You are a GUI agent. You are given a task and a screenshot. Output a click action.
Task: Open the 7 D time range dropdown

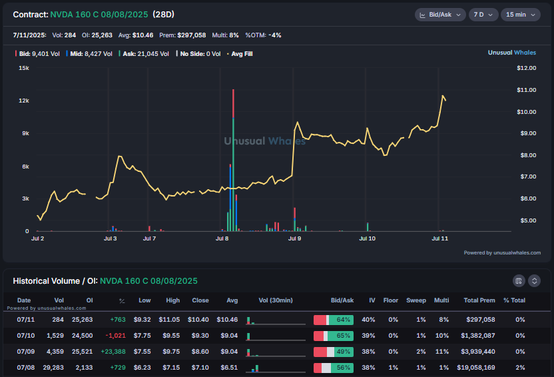(x=483, y=15)
